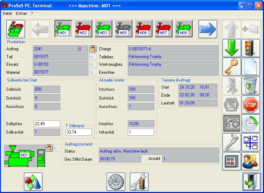Click the Laufzeit value 01:20:09
The height and width of the screenshot is (193, 264).
tap(198, 103)
